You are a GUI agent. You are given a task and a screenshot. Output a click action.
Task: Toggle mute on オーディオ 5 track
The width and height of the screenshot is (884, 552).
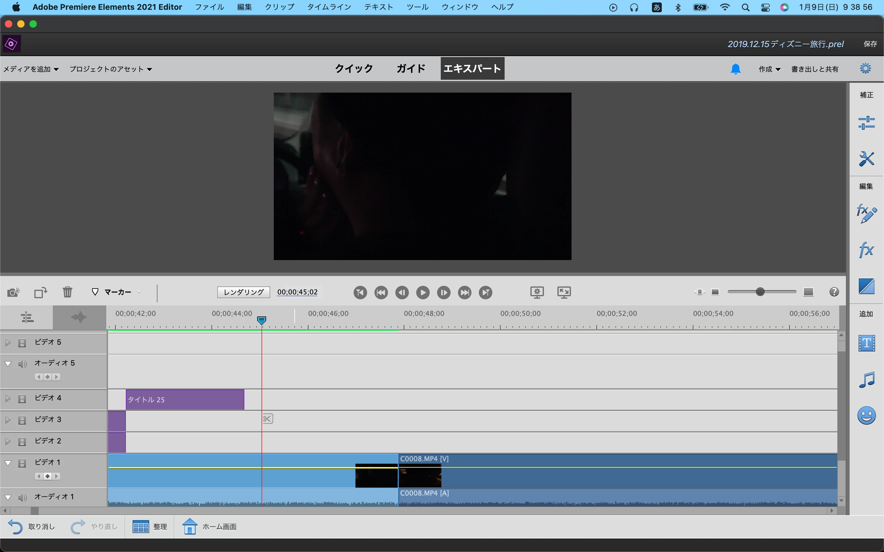(x=23, y=364)
